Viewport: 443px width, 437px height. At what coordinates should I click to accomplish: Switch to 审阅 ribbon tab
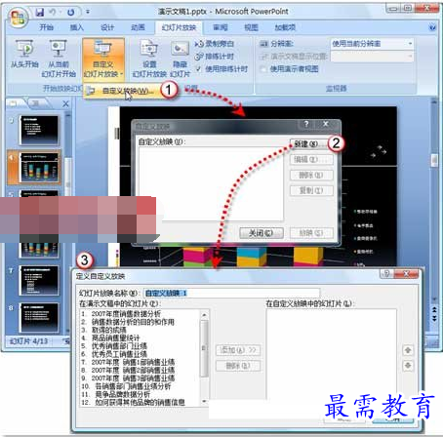click(x=221, y=27)
